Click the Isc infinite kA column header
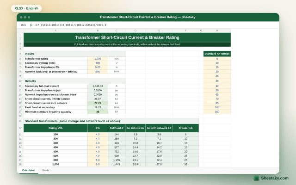The width and height of the screenshot is (296, 185). coord(136,128)
